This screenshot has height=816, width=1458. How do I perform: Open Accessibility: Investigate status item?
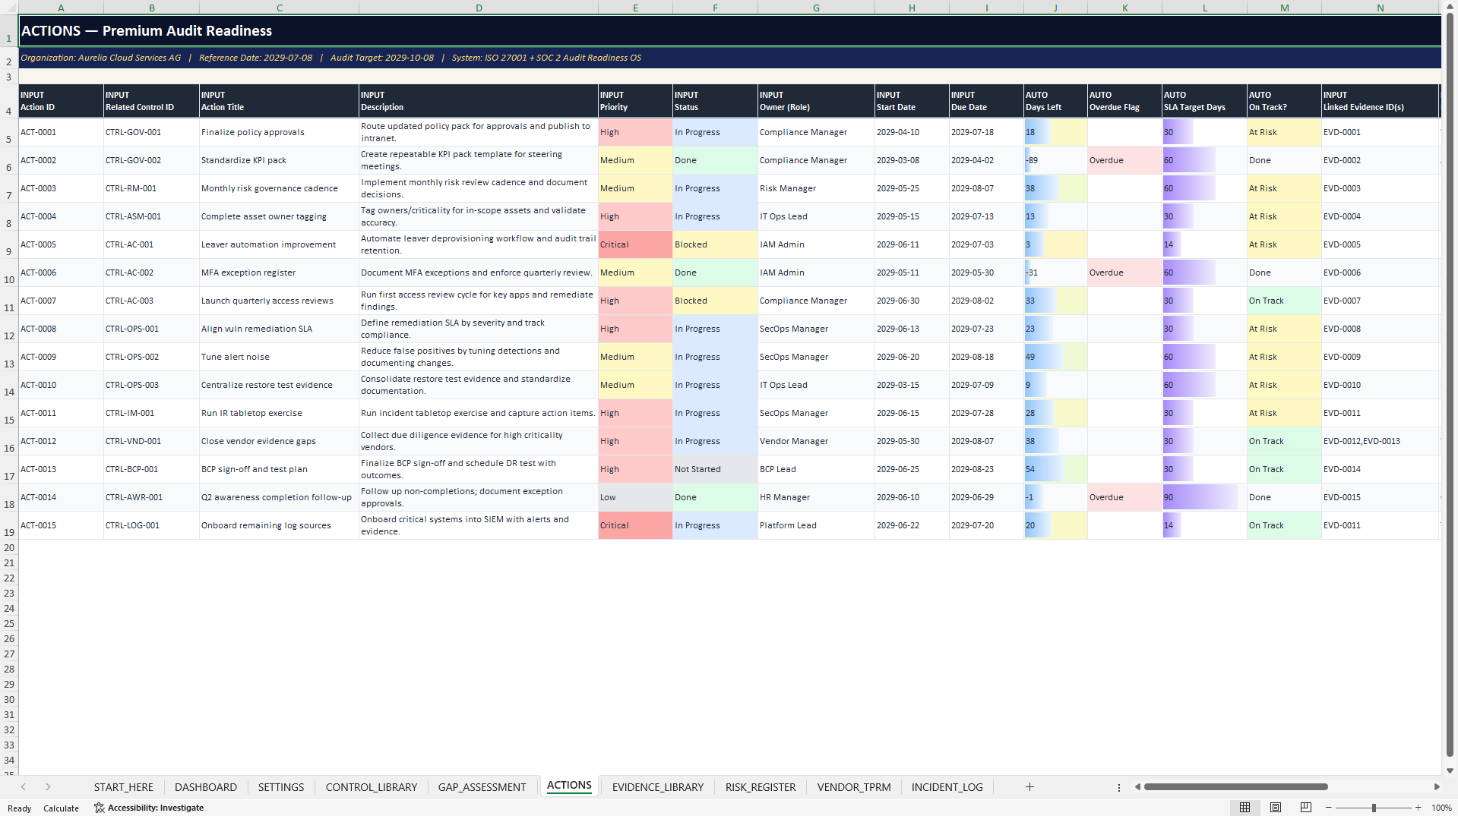point(149,808)
